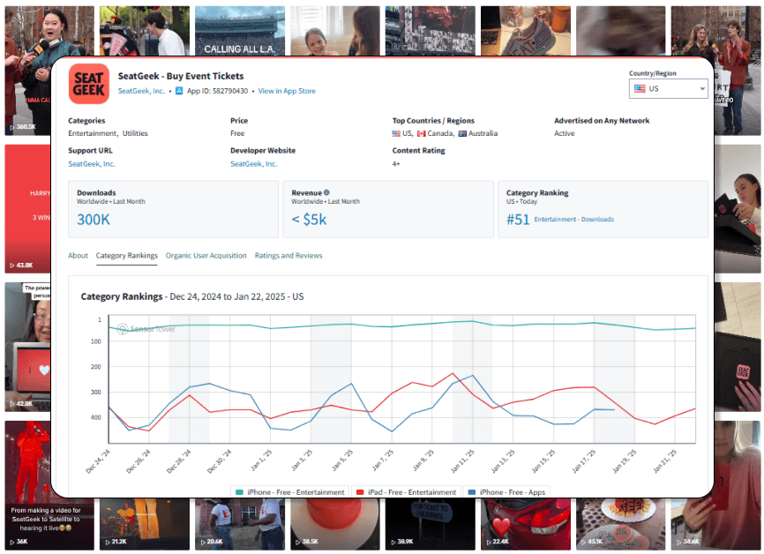Image resolution: width=764 pixels, height=554 pixels.
Task: Follow the Support URL SeatGeek, Inc. link
Action: [92, 163]
